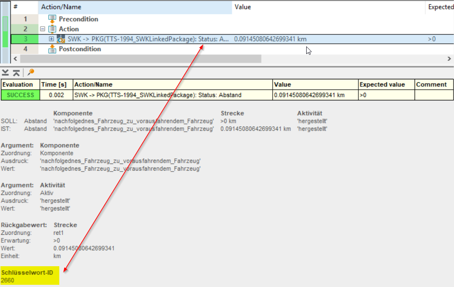This screenshot has height=287, width=454.
Task: Click the Postcondition block icon
Action: (52, 49)
